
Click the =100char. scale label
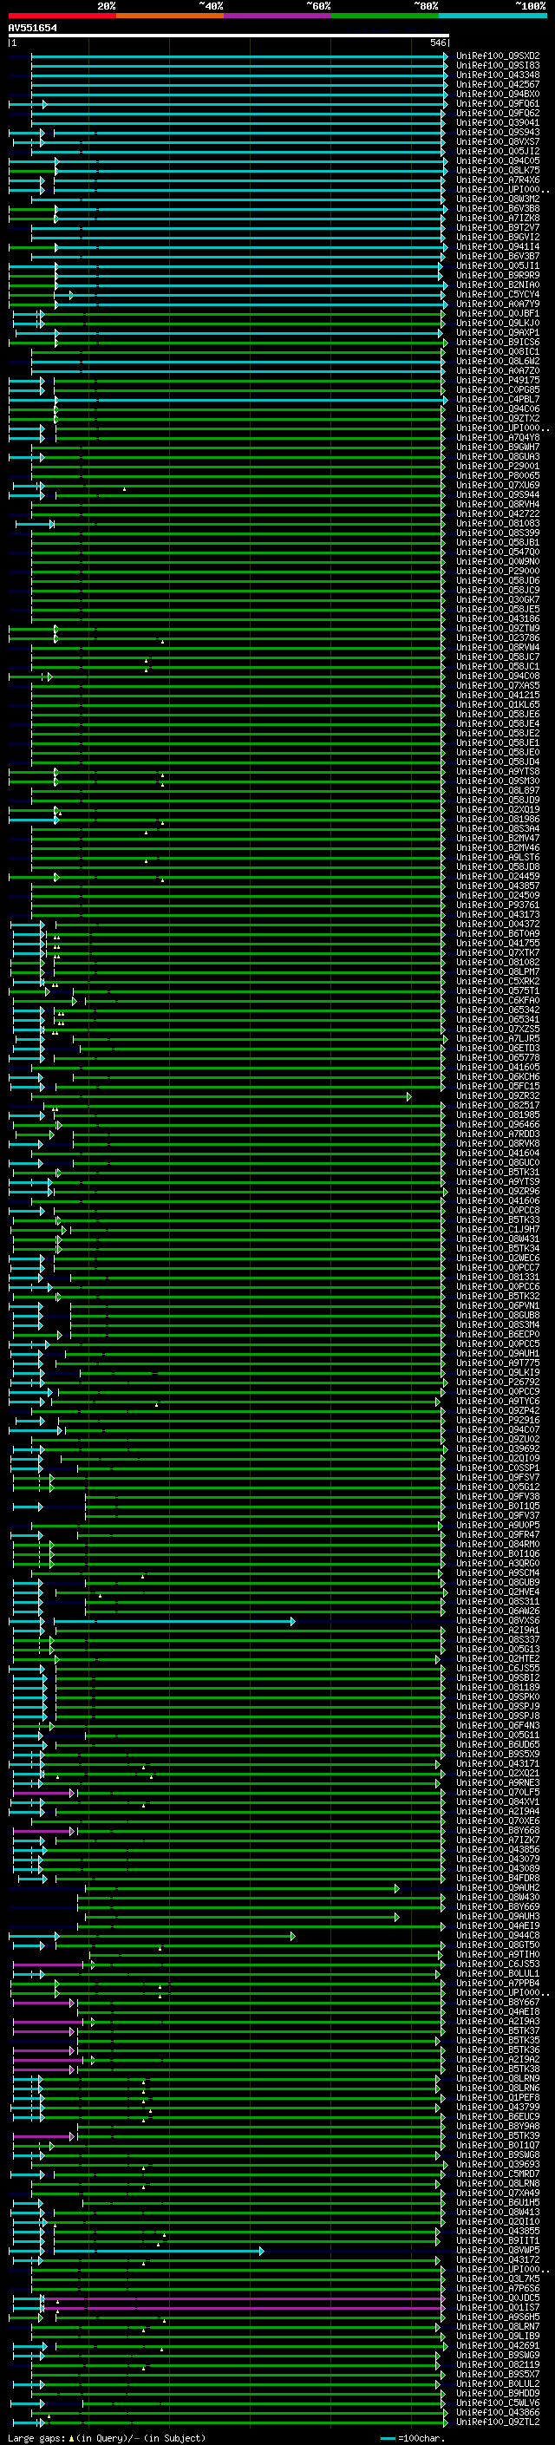tap(423, 2438)
